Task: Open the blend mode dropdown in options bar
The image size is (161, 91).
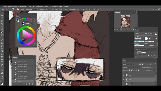Action: pos(32,9)
